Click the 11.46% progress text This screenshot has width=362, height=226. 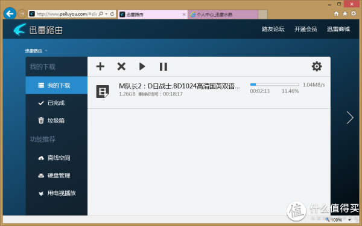click(x=290, y=91)
